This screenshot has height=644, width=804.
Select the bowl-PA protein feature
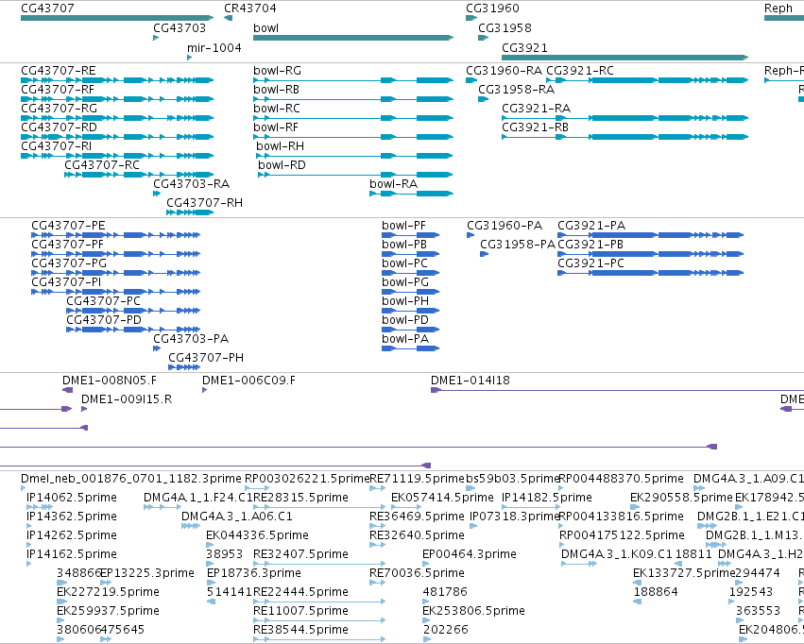pos(411,348)
